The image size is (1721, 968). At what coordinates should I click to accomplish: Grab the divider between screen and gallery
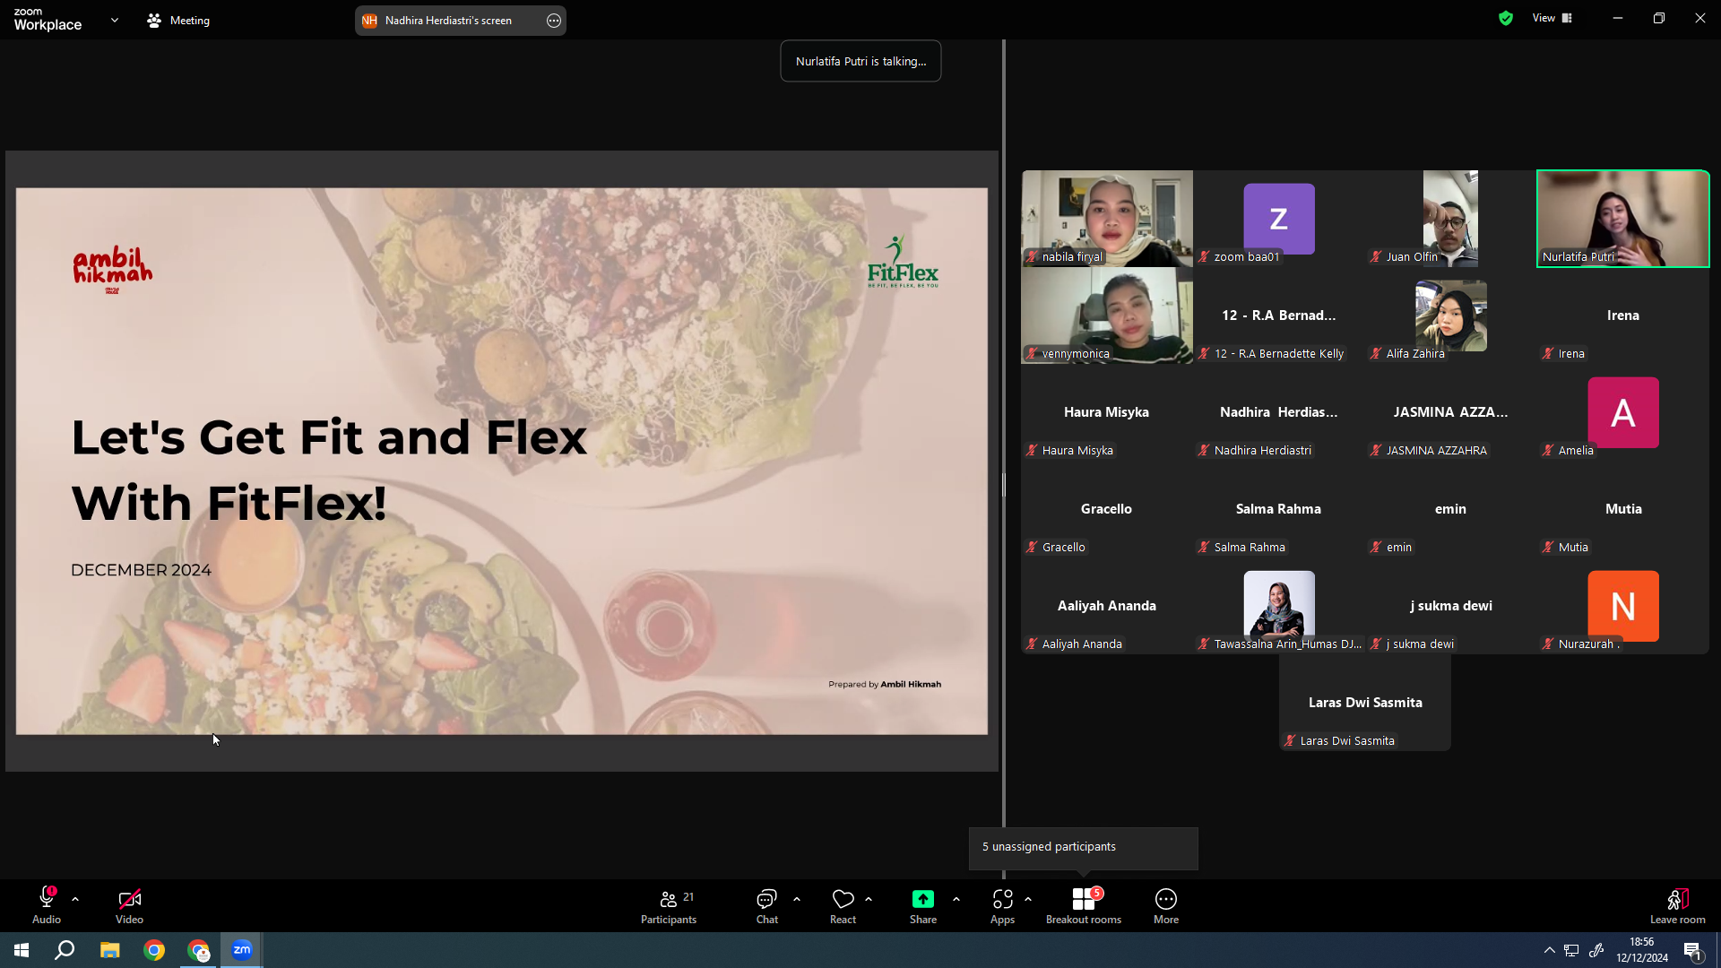click(x=1004, y=484)
